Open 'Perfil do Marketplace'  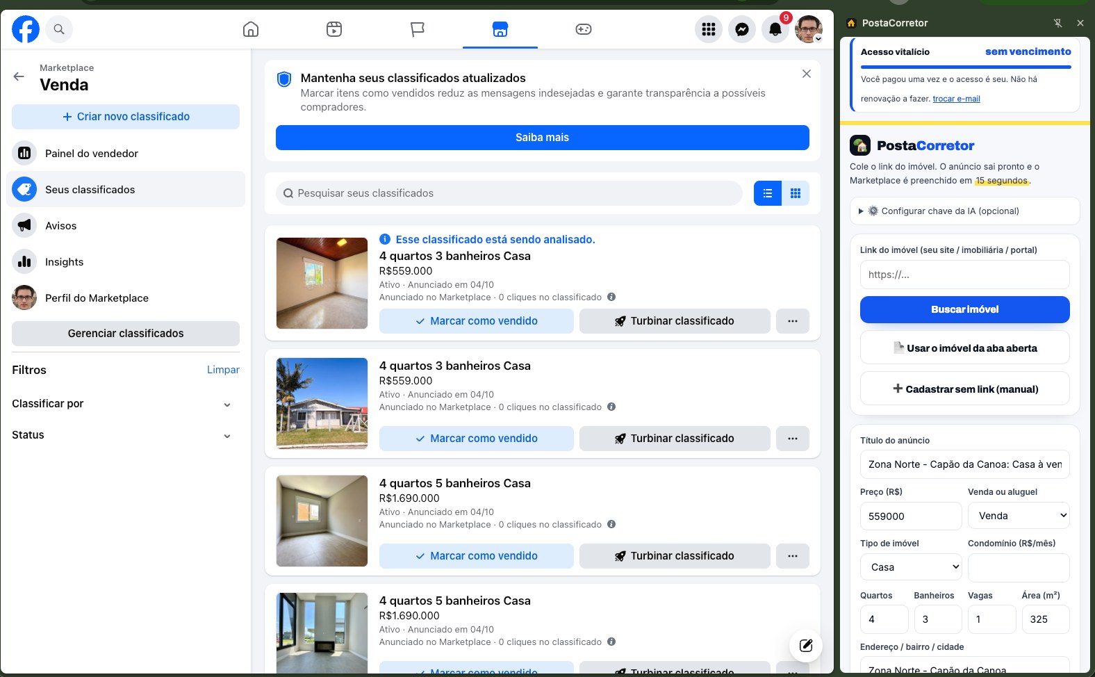(x=126, y=298)
